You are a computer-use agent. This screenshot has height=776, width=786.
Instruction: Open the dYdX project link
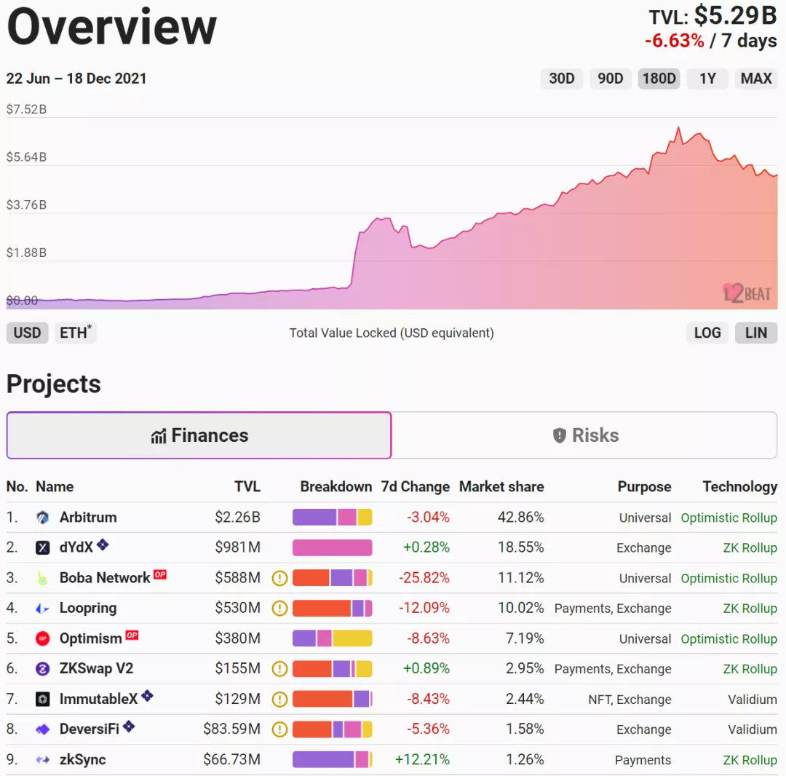click(x=76, y=547)
